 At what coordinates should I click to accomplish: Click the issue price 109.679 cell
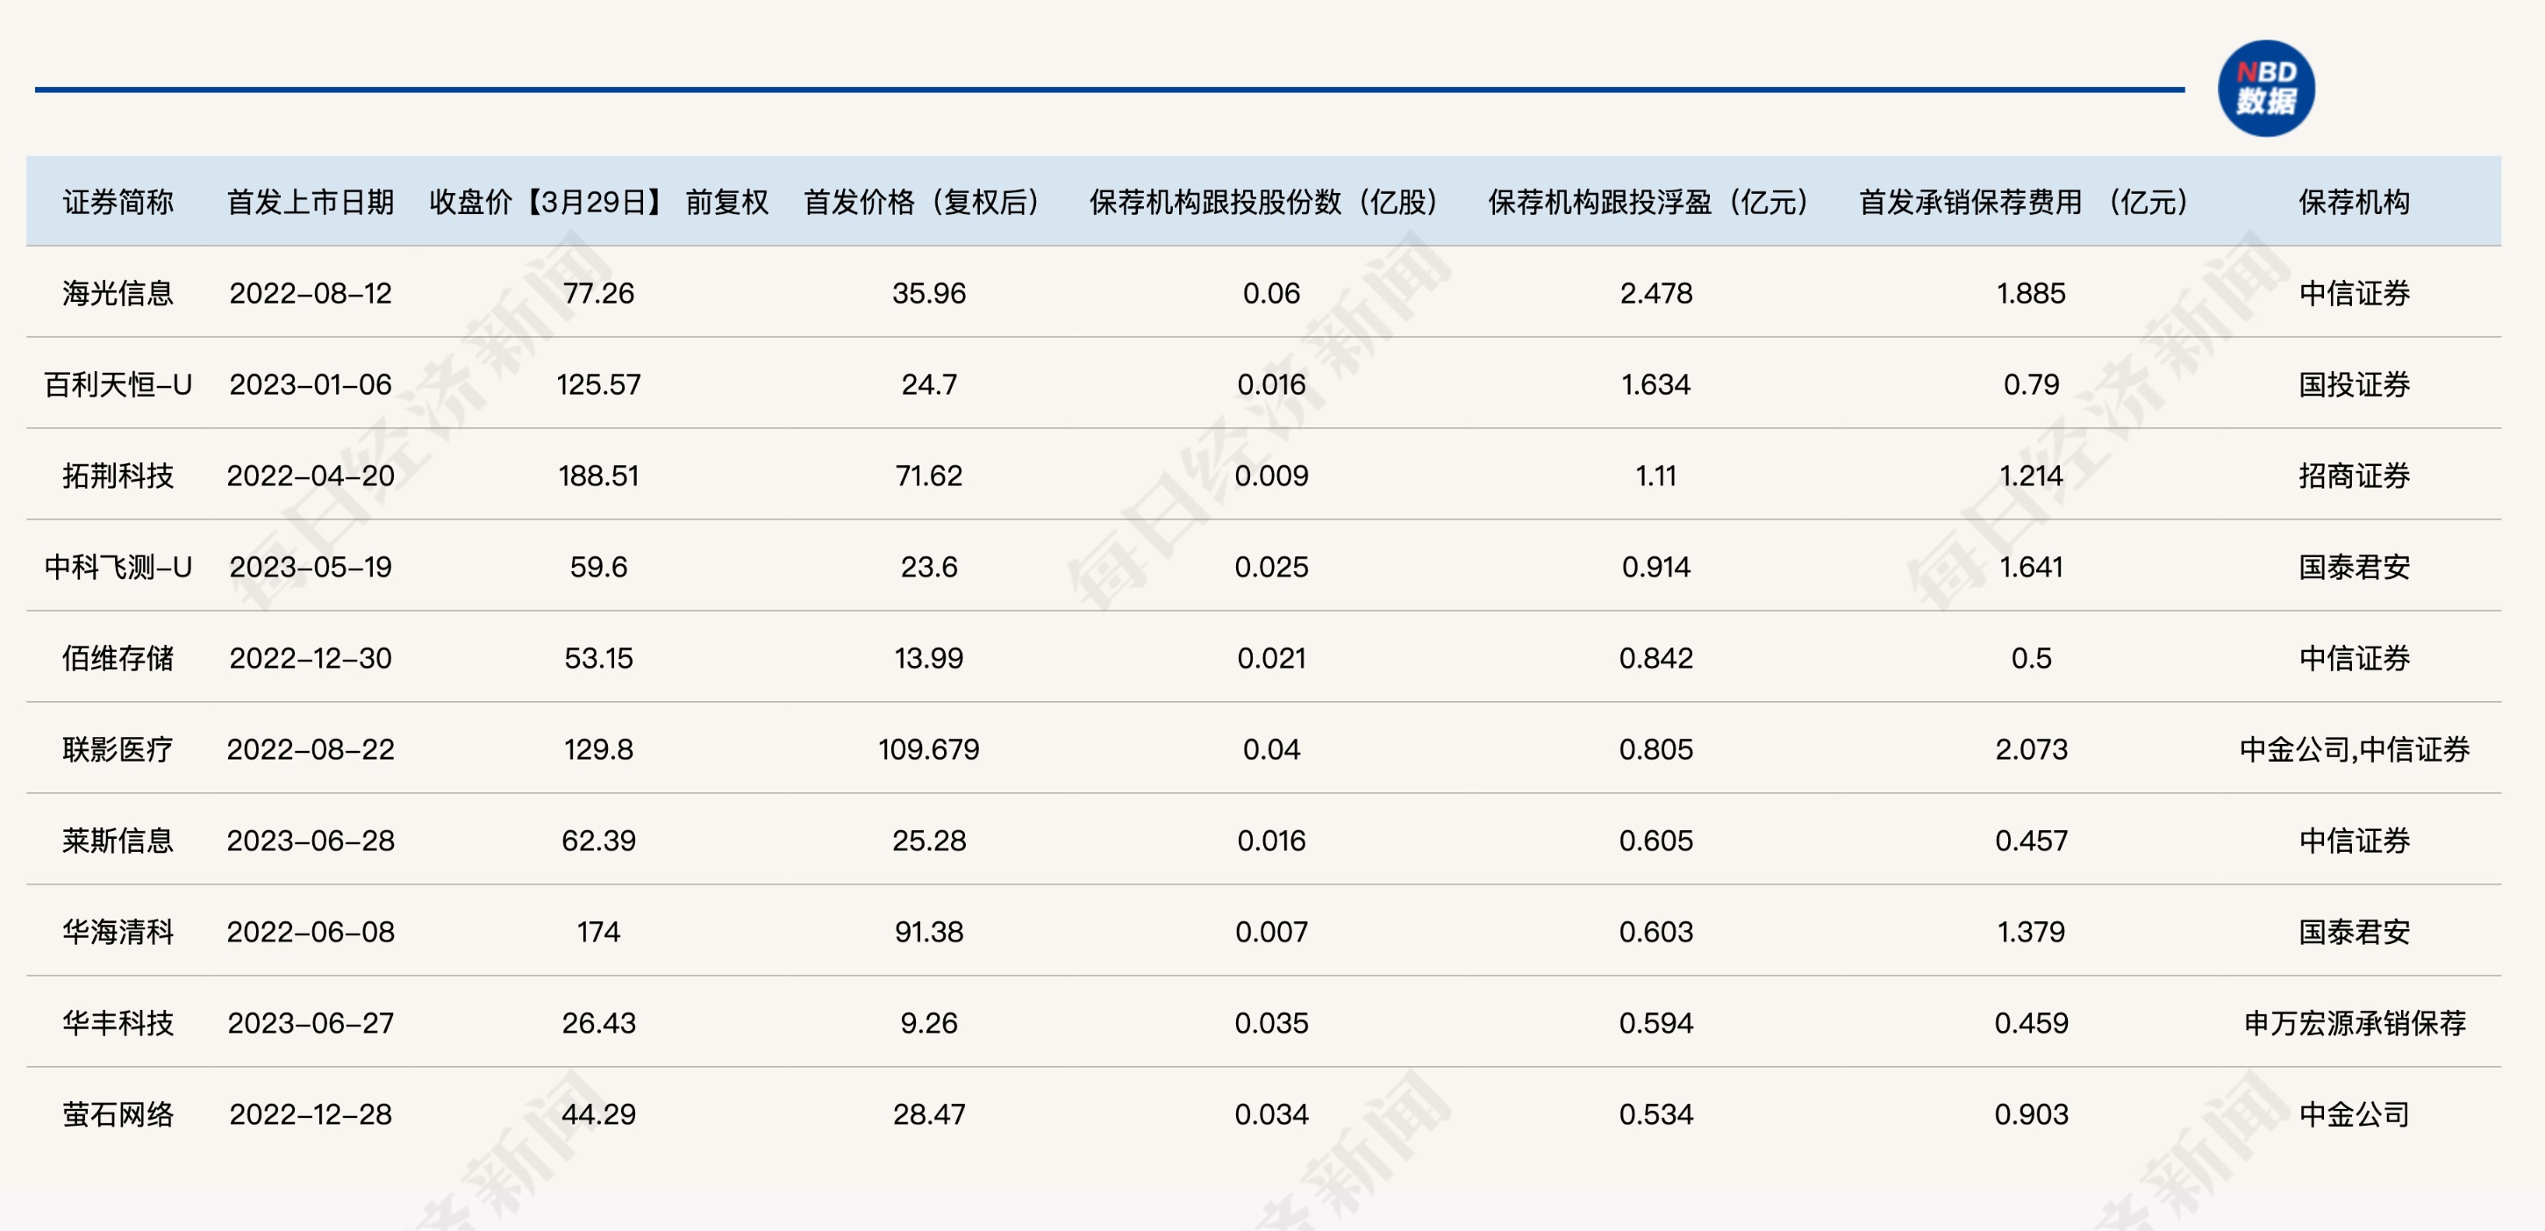click(929, 749)
